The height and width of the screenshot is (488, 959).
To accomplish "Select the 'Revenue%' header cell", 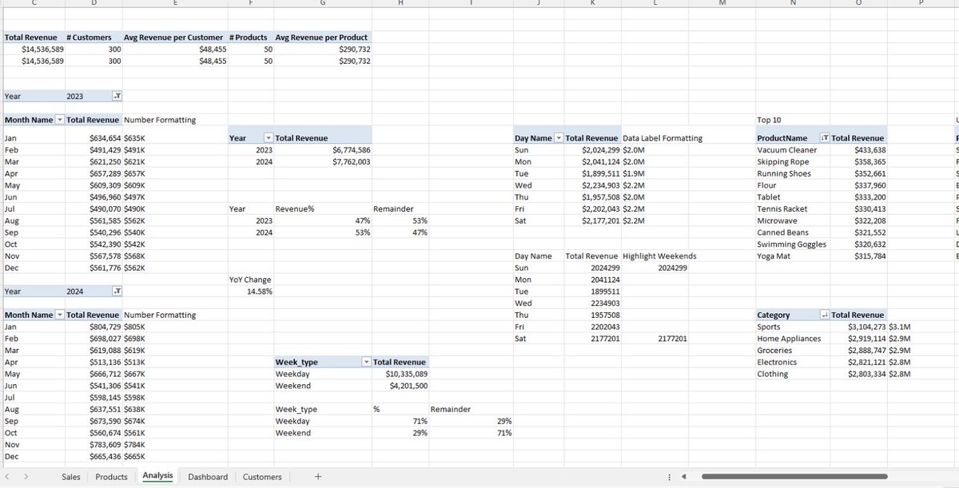I will pos(323,209).
